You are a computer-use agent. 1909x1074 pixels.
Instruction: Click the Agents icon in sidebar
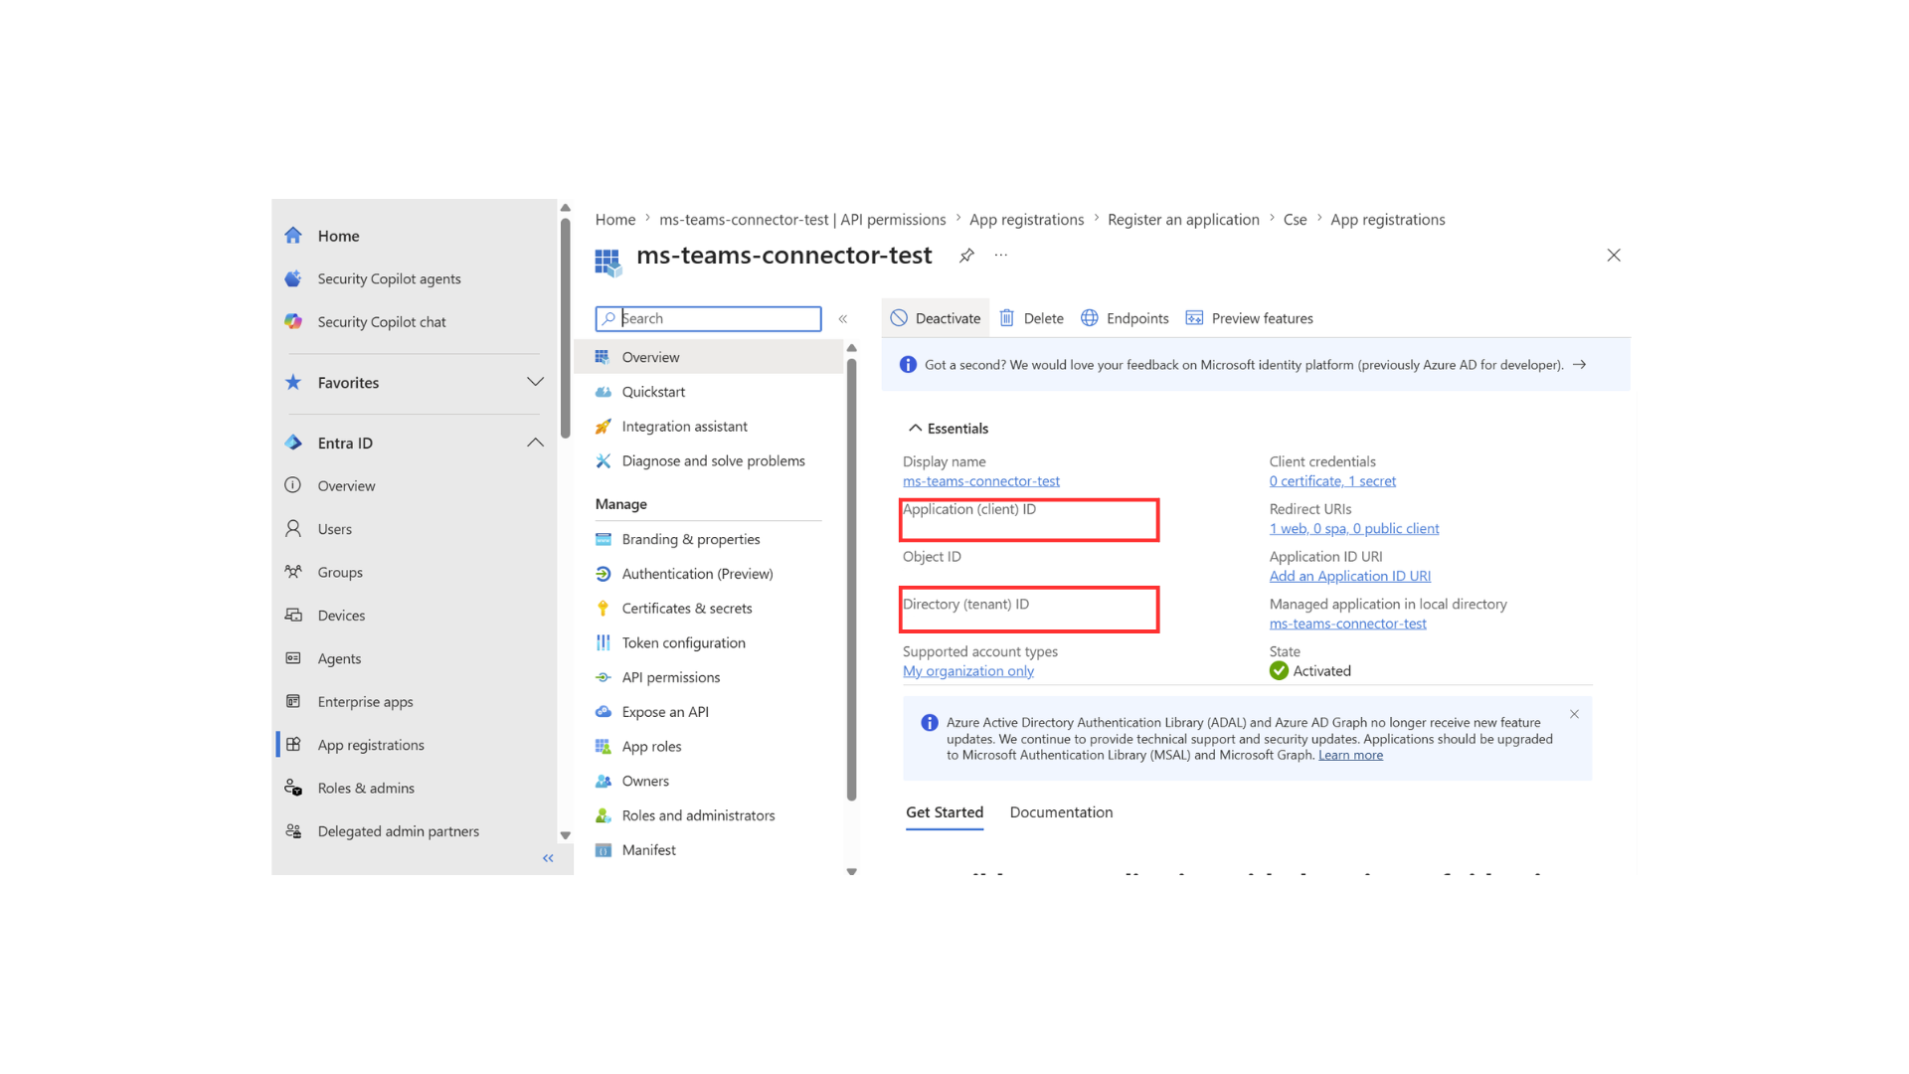[x=293, y=658]
